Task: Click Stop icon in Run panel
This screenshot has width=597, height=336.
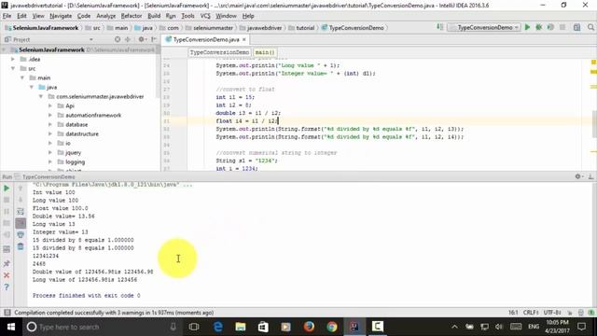Action: [7, 200]
